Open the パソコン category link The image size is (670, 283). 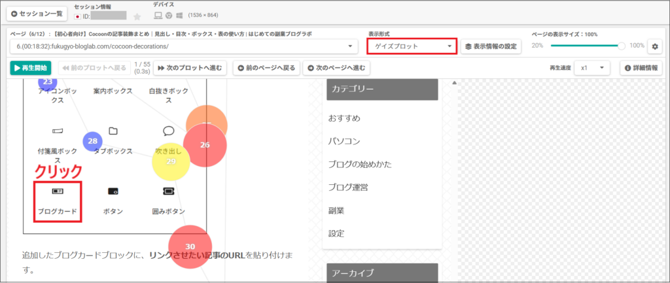[344, 141]
